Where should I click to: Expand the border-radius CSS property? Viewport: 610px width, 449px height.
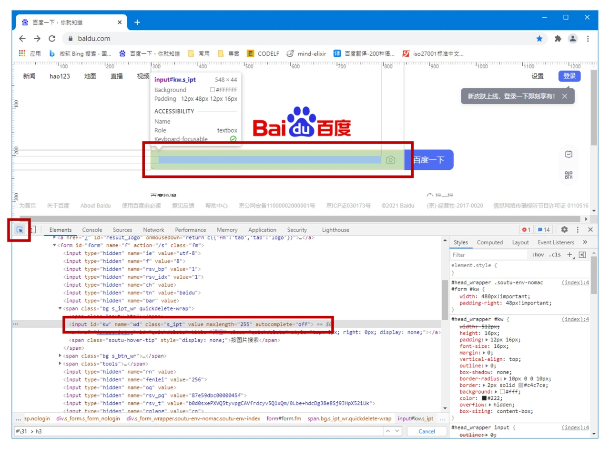tap(505, 378)
